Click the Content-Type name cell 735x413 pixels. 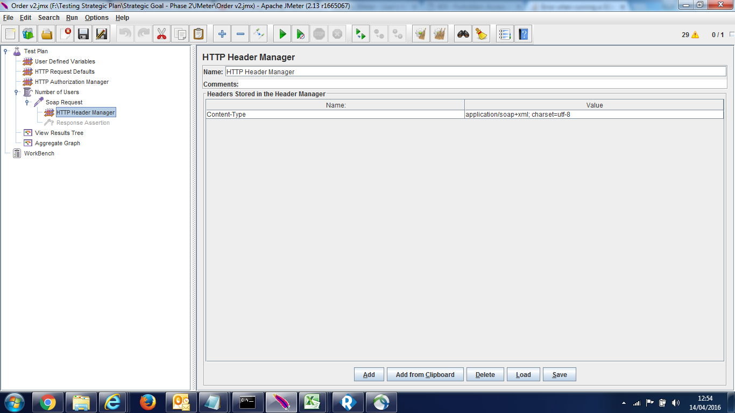335,115
